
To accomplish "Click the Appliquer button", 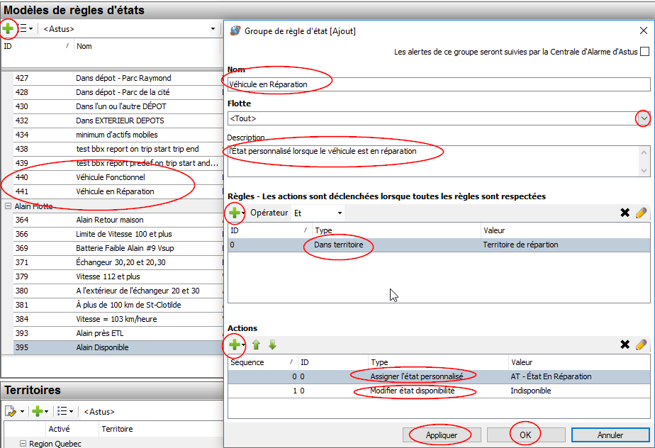I will [442, 435].
